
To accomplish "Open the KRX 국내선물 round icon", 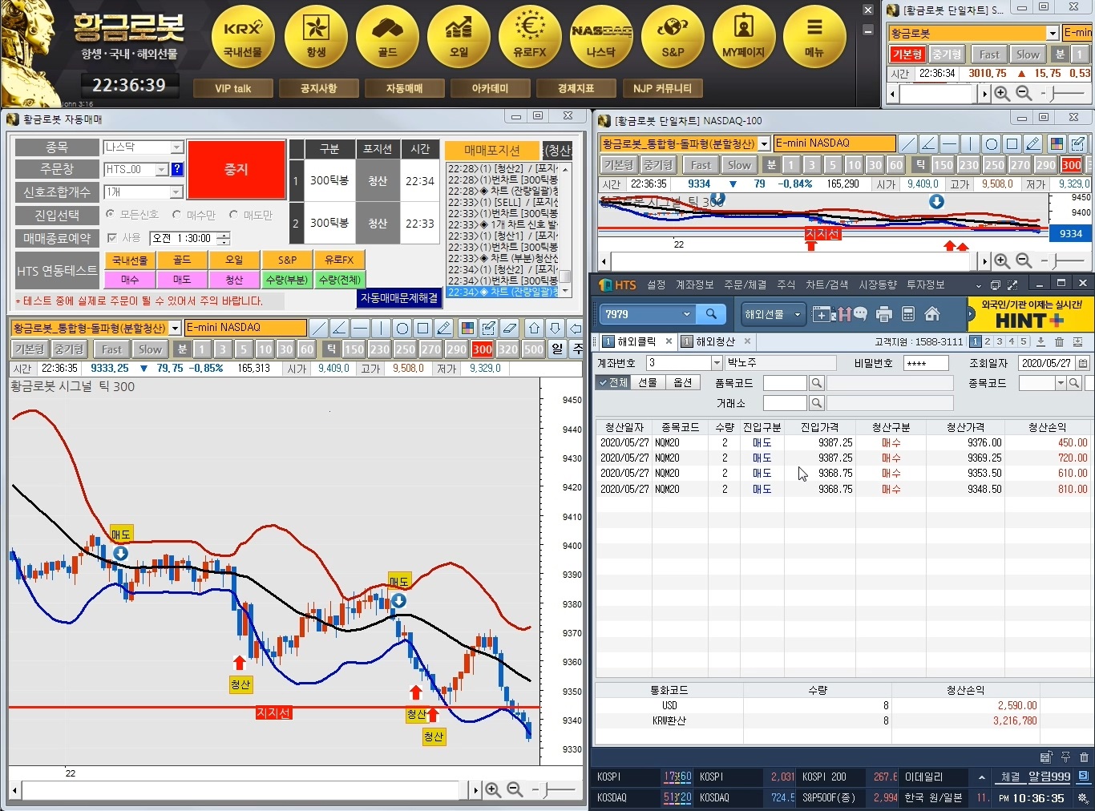I will [243, 37].
